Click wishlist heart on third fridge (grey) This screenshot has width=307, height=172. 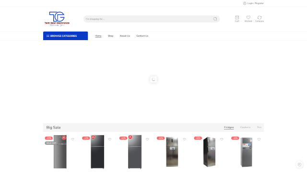coord(147,139)
